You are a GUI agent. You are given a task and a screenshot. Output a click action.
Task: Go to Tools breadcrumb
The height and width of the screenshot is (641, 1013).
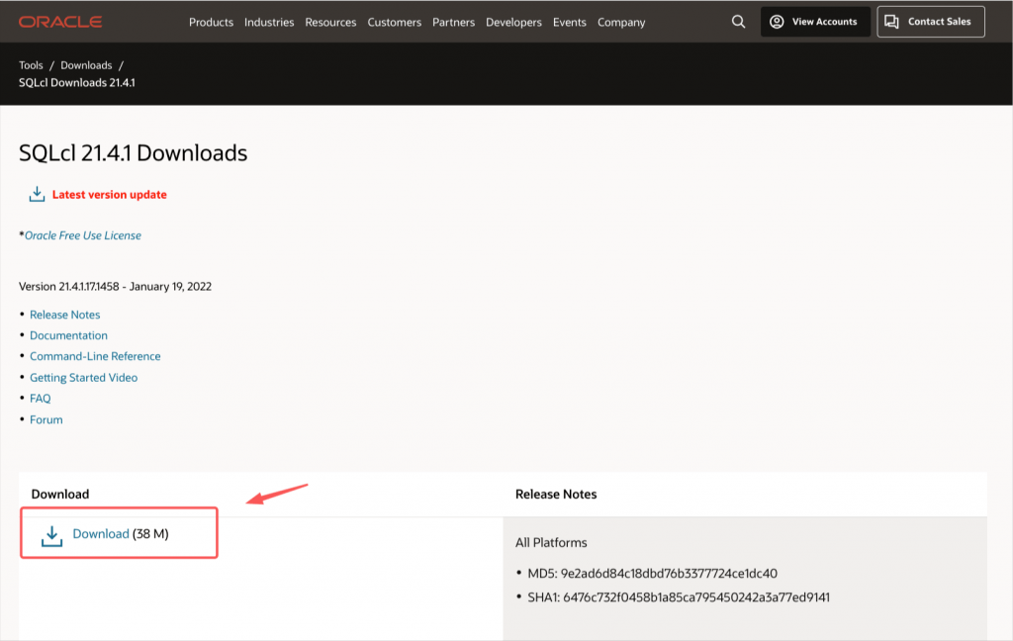(x=31, y=65)
